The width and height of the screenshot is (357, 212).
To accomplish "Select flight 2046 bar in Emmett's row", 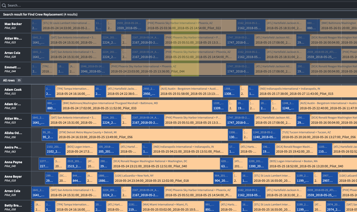I will pos(94,69).
